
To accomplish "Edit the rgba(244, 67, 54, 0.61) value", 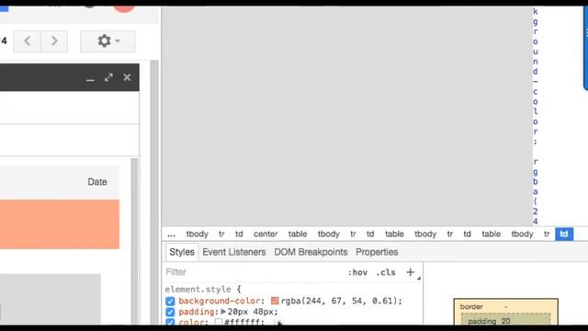I will pos(340,301).
